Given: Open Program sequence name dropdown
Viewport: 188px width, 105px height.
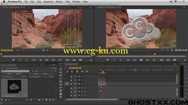Looking at the screenshot, I should click(x=117, y=7).
